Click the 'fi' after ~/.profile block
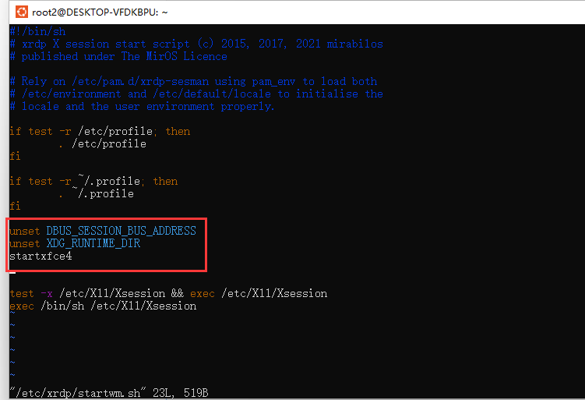This screenshot has width=585, height=400. pos(15,206)
